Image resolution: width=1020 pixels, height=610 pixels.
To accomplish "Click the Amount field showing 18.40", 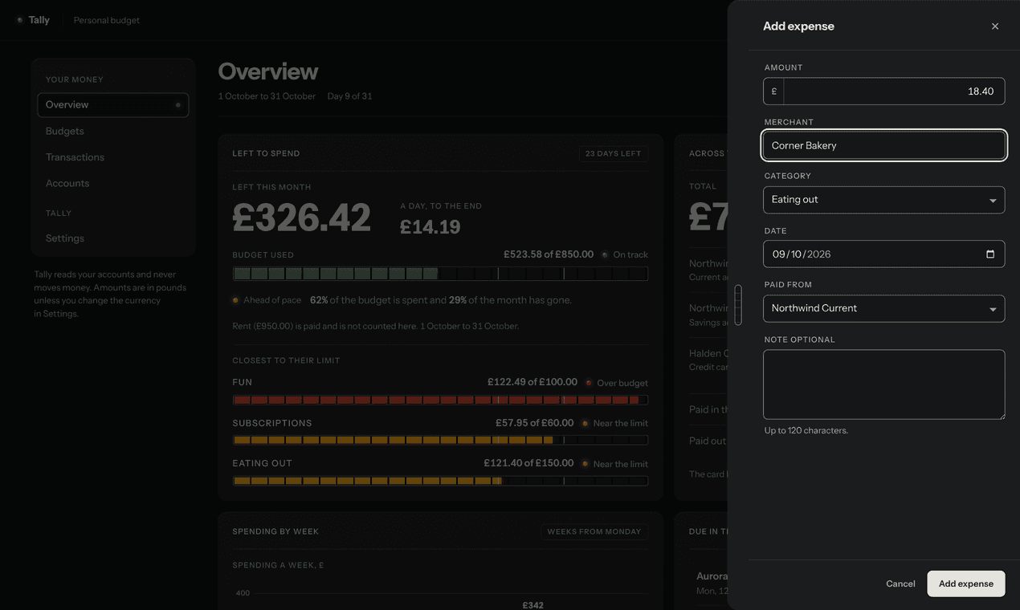I will [883, 91].
